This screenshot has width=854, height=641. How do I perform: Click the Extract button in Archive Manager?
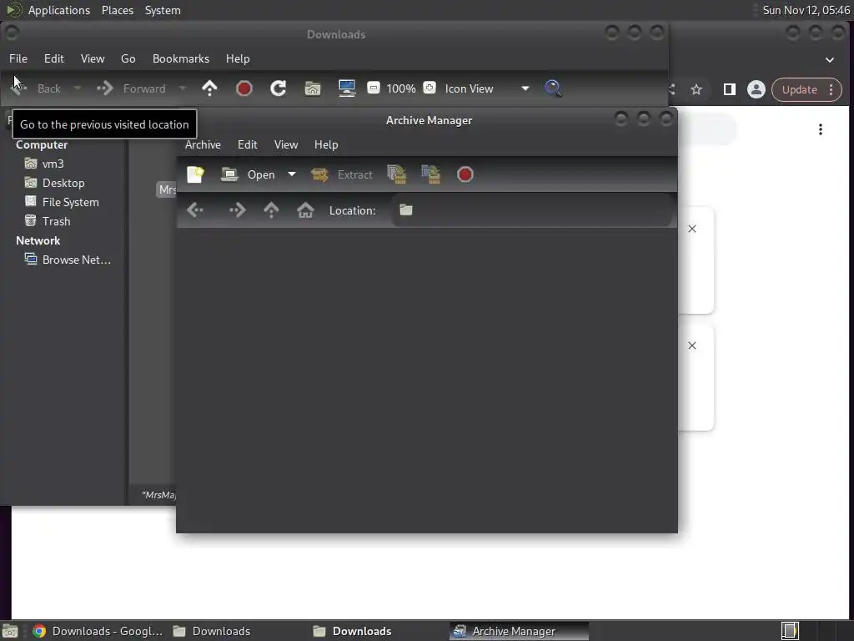pyautogui.click(x=342, y=174)
